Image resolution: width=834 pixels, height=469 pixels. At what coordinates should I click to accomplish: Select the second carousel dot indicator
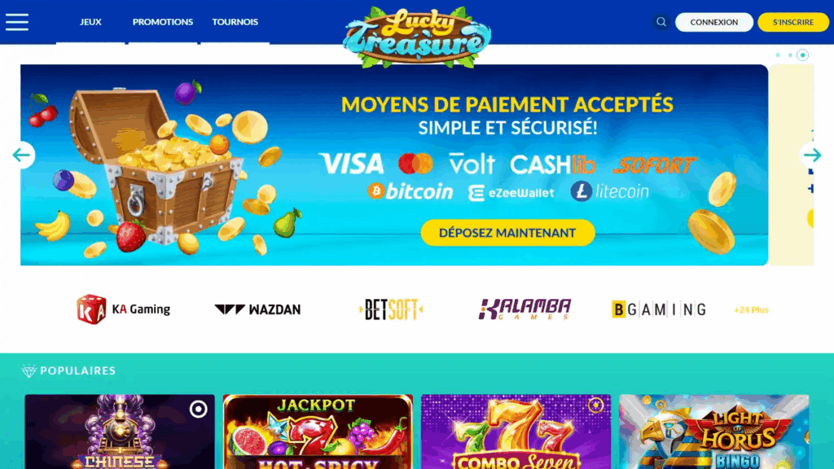click(790, 55)
